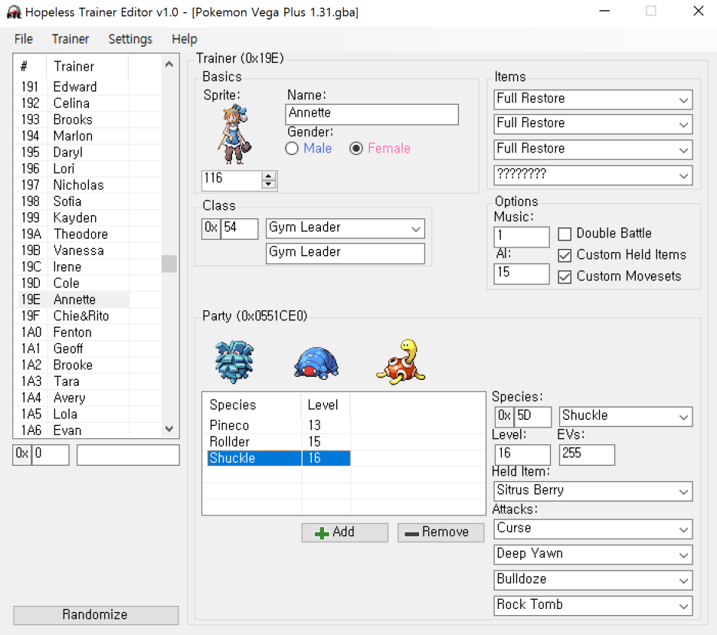The image size is (717, 635).
Task: Select trainer 197 Nicholas
Action: (88, 185)
